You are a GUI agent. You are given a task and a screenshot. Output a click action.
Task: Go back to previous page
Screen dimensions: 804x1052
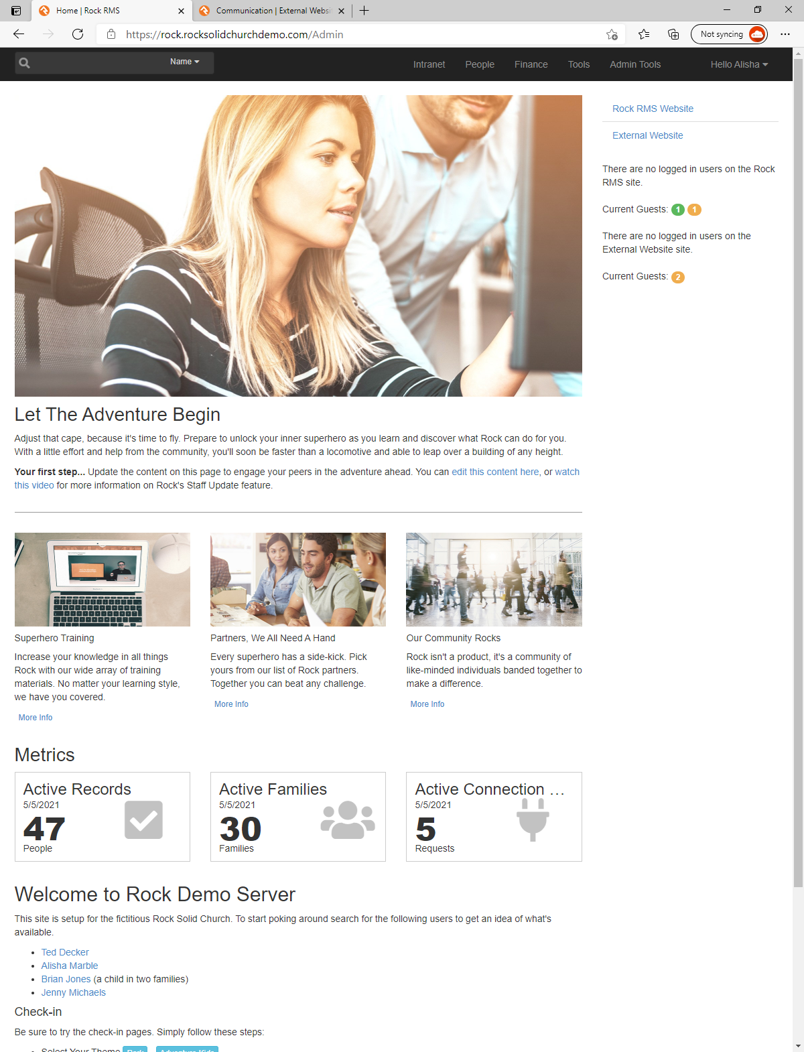coord(19,34)
